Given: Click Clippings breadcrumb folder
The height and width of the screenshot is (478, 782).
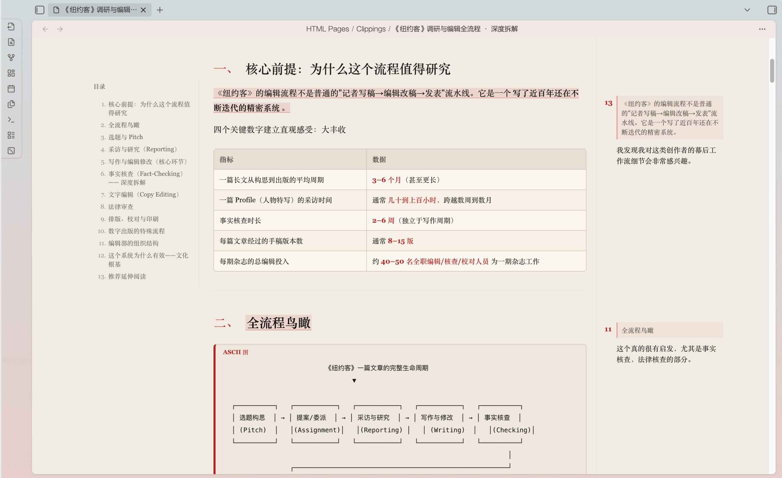Looking at the screenshot, I should pyautogui.click(x=371, y=29).
